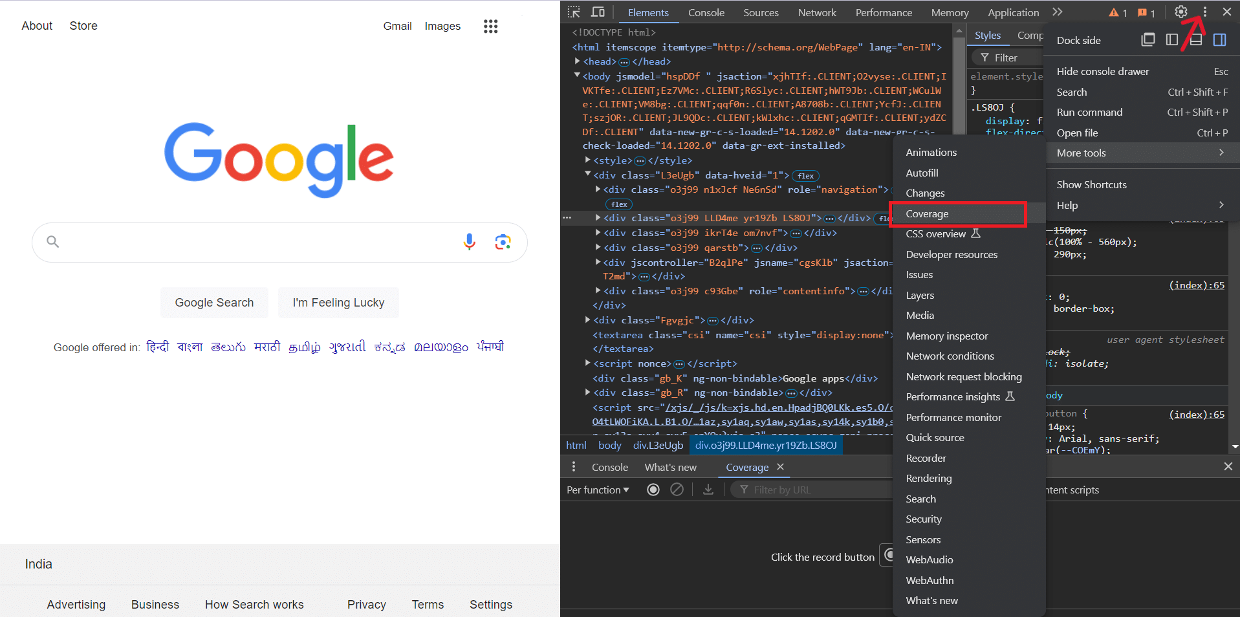Open Google Lens camera search
Viewport: 1240px width, 617px height.
coord(503,242)
